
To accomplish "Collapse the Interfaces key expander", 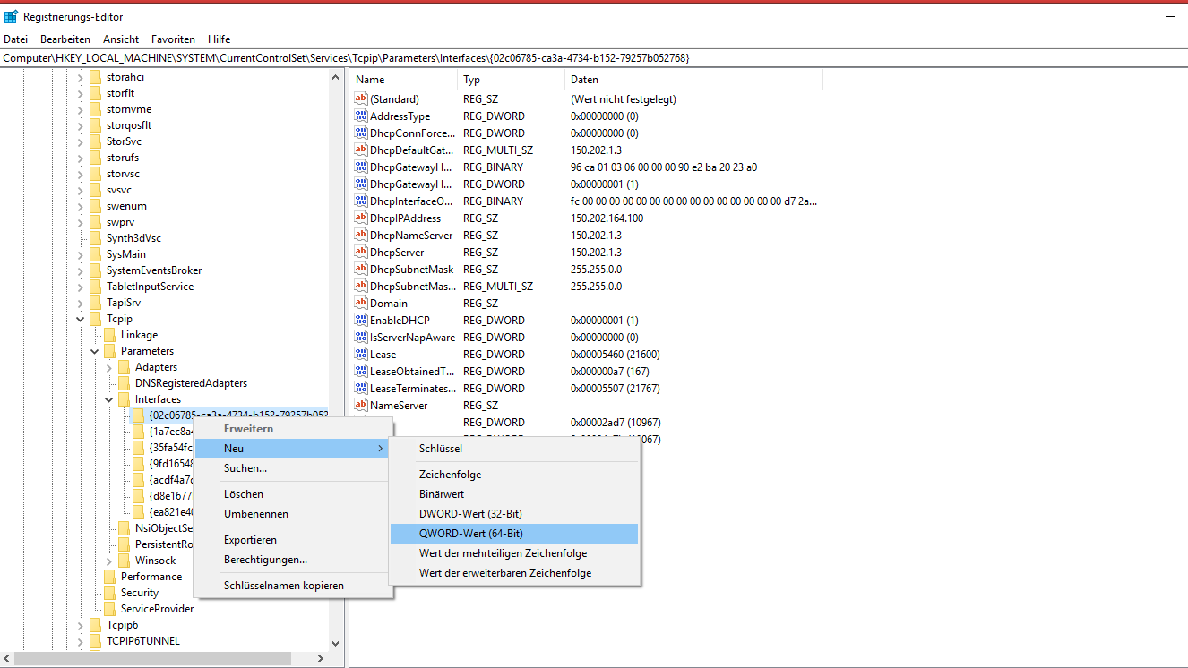I will pos(108,399).
